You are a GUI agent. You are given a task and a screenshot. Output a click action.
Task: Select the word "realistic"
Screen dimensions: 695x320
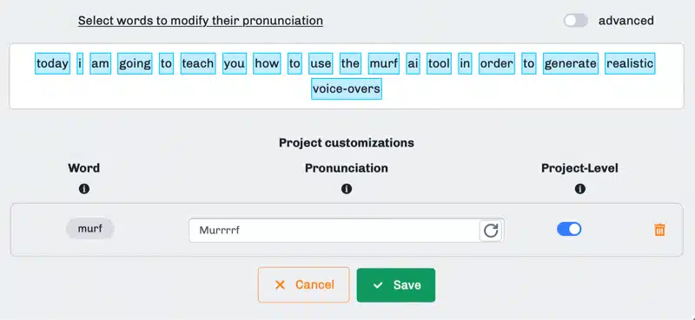click(x=629, y=63)
